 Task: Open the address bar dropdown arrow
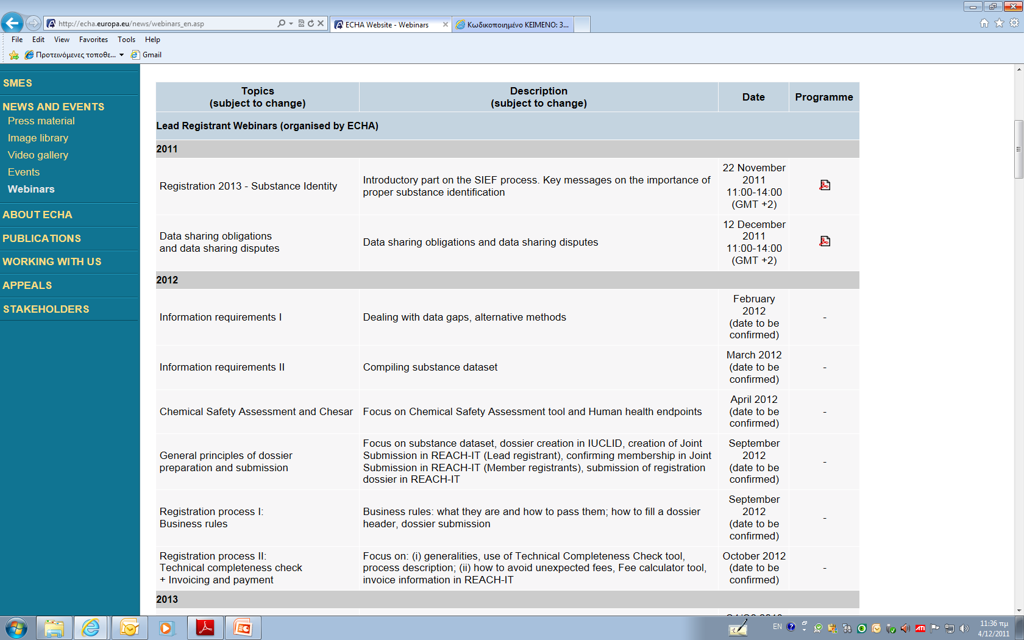(291, 23)
